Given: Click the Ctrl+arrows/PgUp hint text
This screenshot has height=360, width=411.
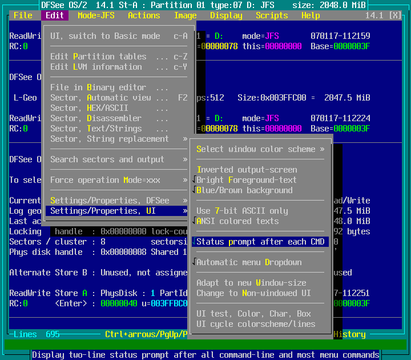Looking at the screenshot, I should coord(146,334).
